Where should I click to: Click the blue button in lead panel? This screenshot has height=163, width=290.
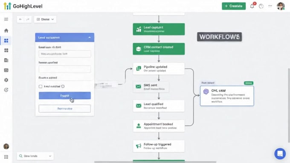(65, 96)
